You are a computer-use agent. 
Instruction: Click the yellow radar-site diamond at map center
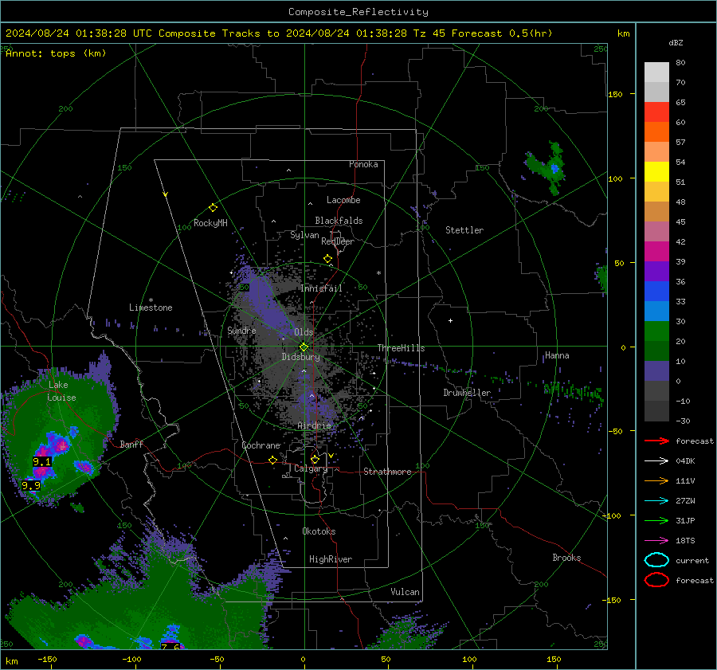(304, 347)
